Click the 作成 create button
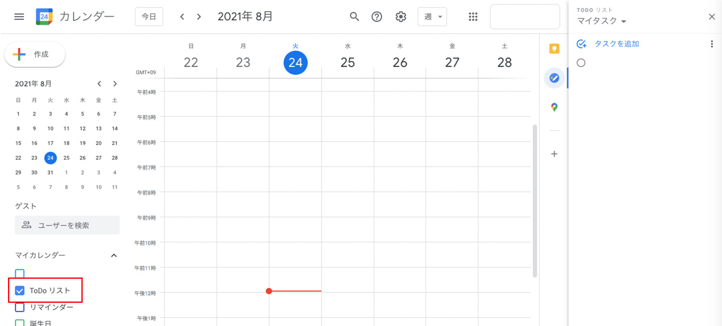This screenshot has height=326, width=722. 35,54
